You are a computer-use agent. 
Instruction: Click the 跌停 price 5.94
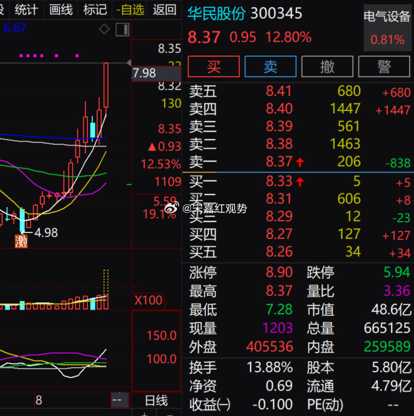coord(397,272)
